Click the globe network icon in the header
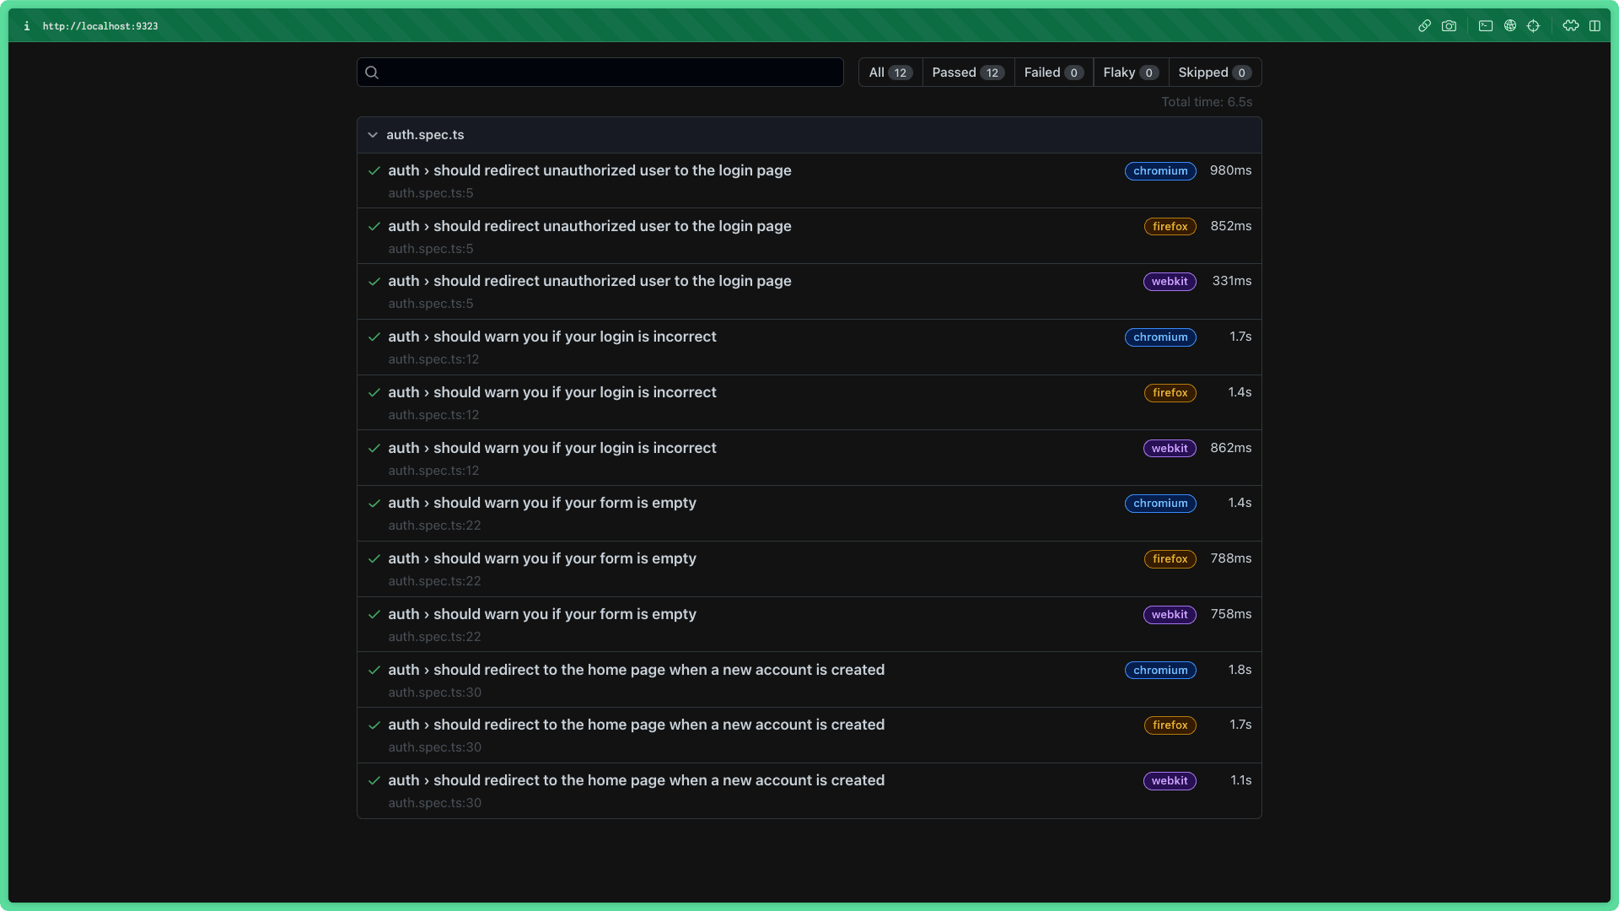Viewport: 1619px width, 911px height. pyautogui.click(x=1510, y=26)
